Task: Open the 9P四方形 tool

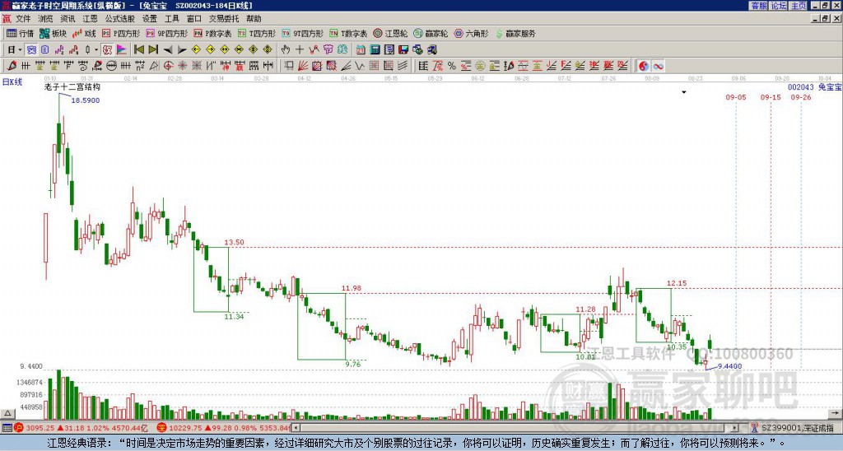Action: click(167, 33)
